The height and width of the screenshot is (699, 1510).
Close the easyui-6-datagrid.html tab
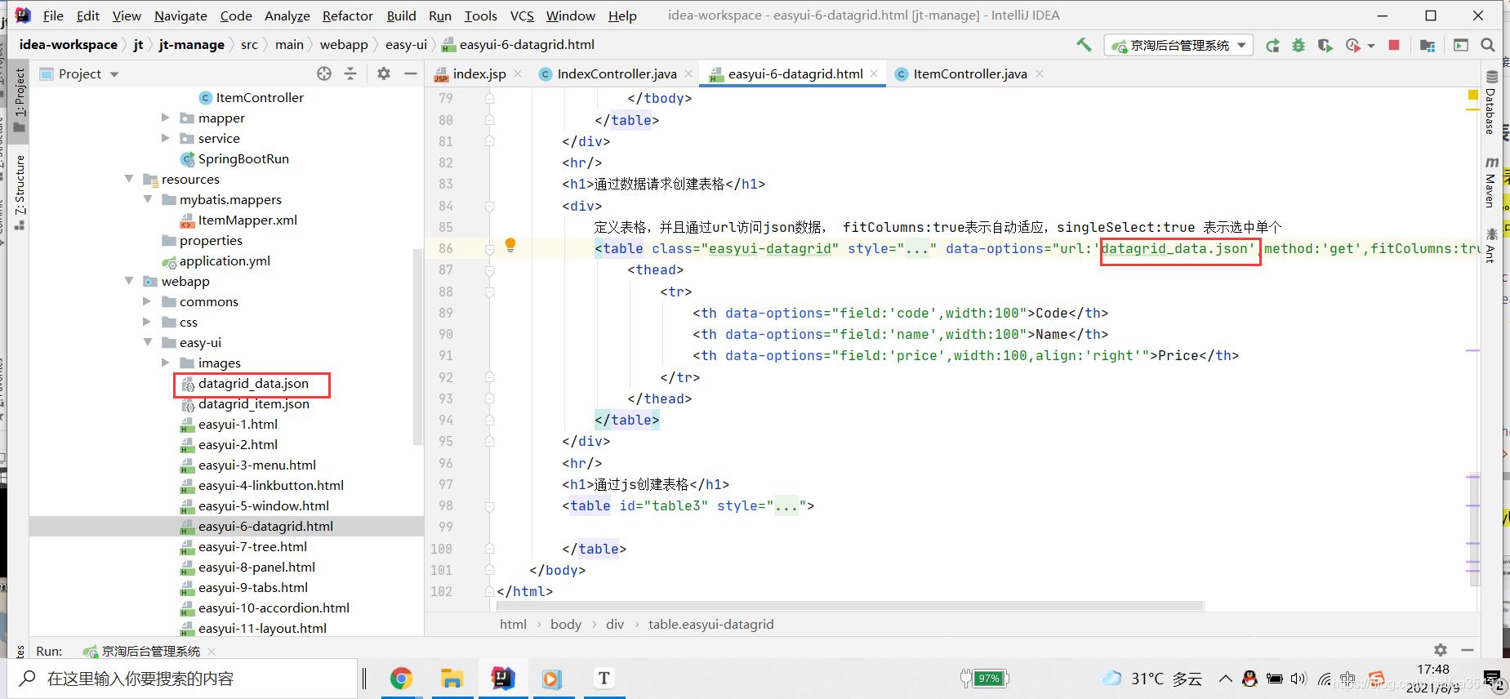click(x=874, y=73)
